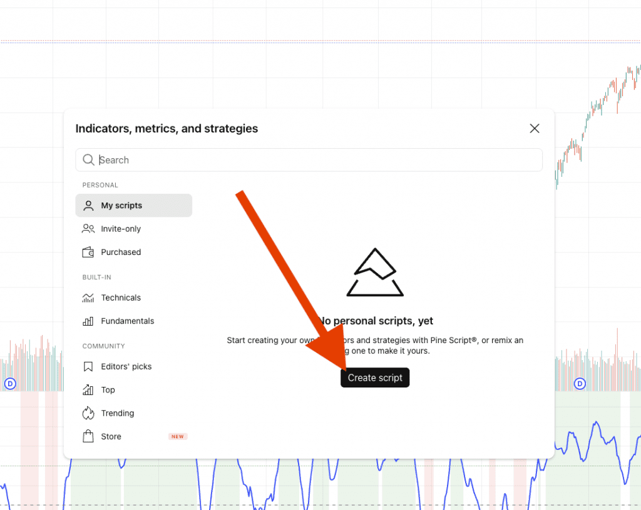Click the left chart's circled D interval badge

coord(9,383)
